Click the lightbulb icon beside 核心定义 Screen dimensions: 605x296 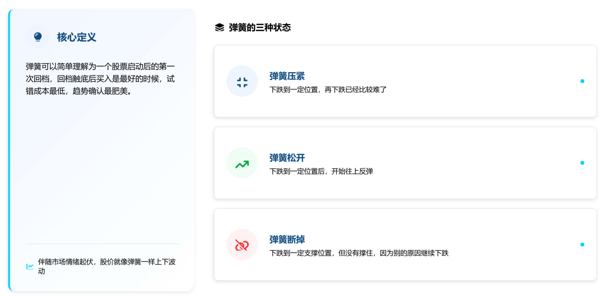[38, 37]
